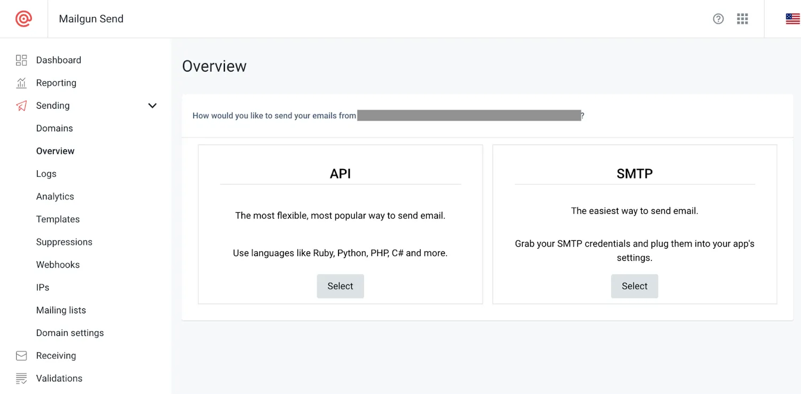Open Domain settings in the sidebar

[70, 333]
